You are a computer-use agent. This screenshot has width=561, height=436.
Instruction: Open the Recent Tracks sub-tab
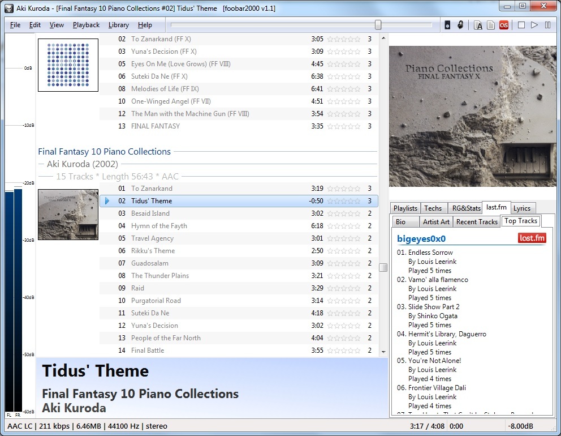(477, 222)
